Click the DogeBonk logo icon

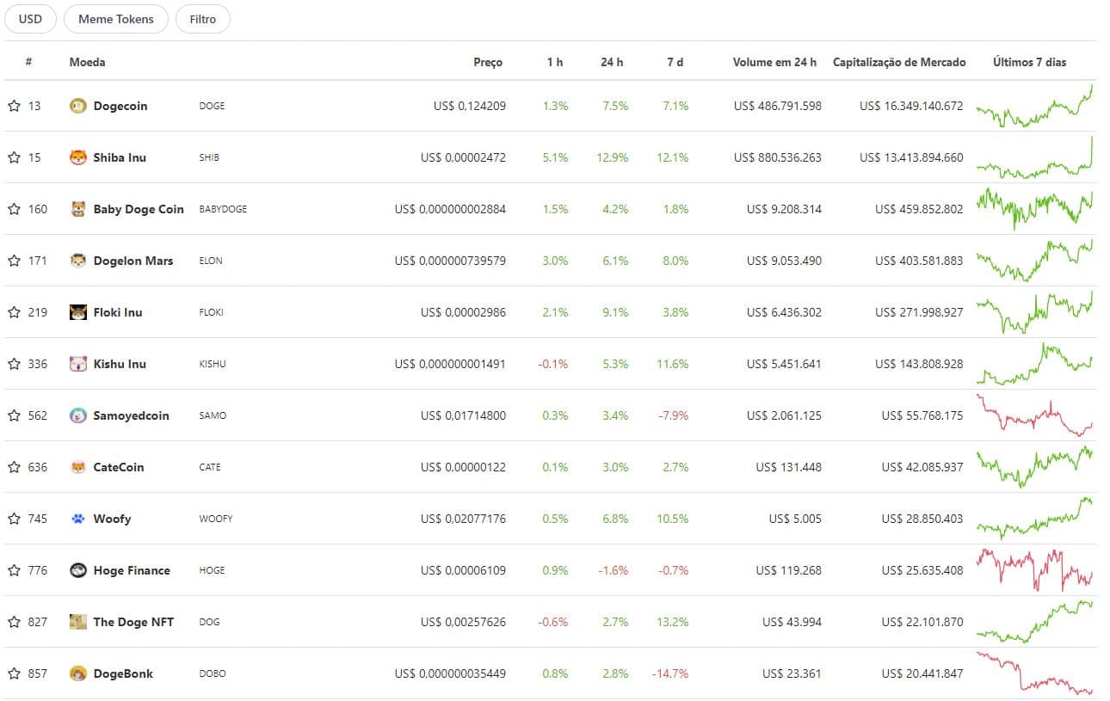pyautogui.click(x=78, y=673)
